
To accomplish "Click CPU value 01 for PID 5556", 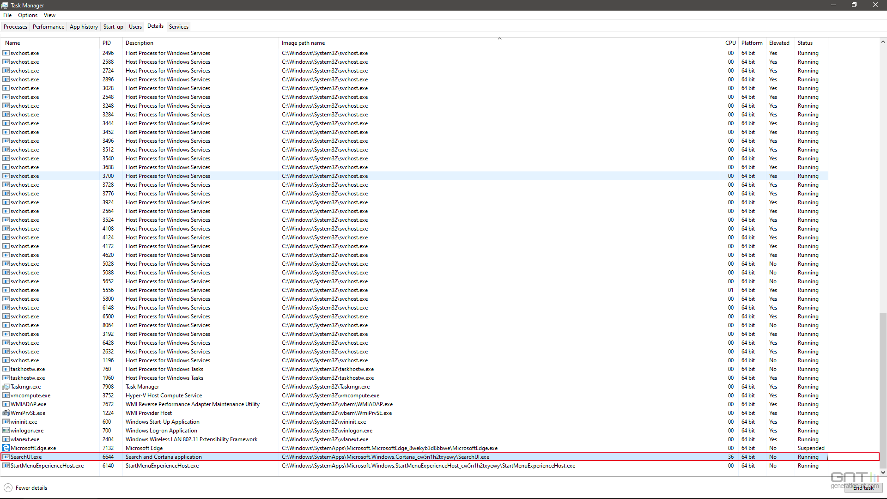I will pyautogui.click(x=731, y=290).
